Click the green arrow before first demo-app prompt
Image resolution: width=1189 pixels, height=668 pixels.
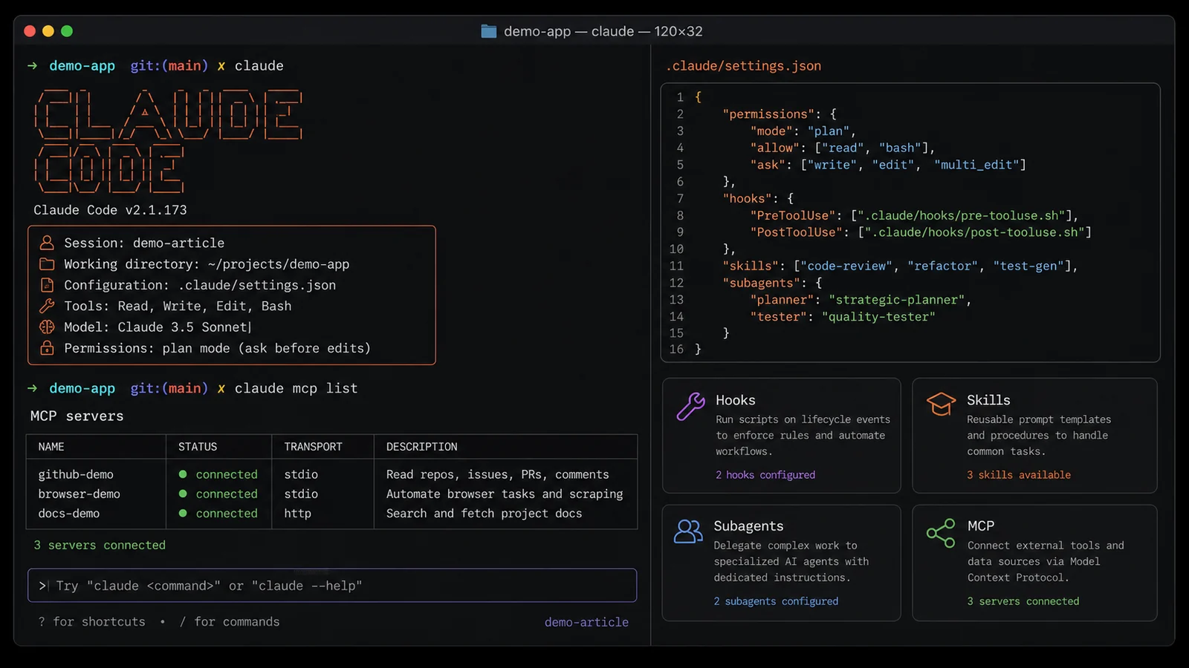click(x=32, y=65)
